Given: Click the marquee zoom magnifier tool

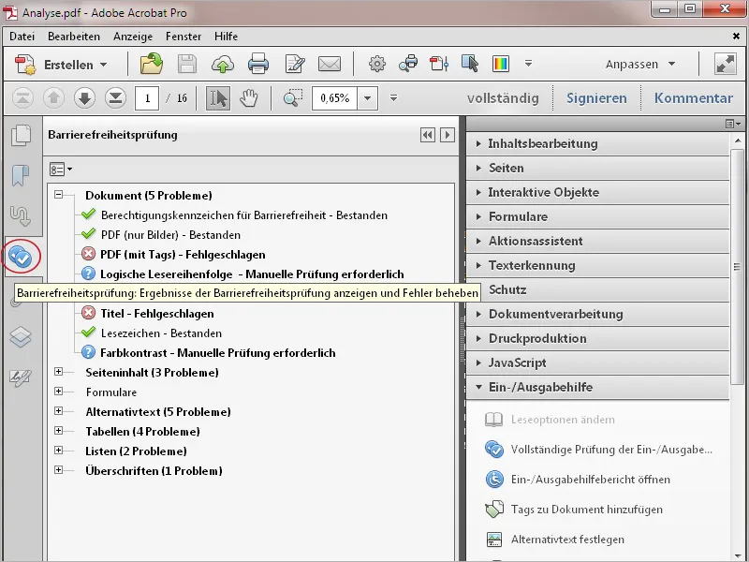Looking at the screenshot, I should [x=292, y=98].
